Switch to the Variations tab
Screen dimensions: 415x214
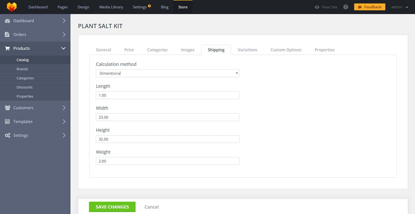point(247,50)
